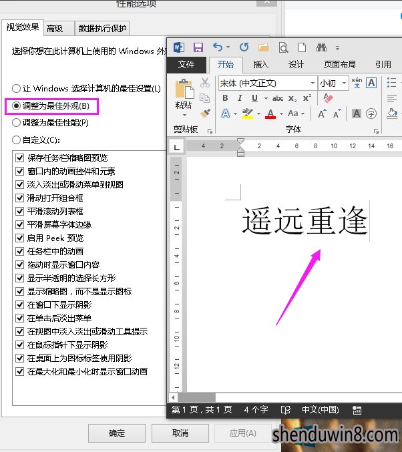Viewport: 402px width, 452px height.
Task: Click the 确定 button
Action: click(x=117, y=433)
